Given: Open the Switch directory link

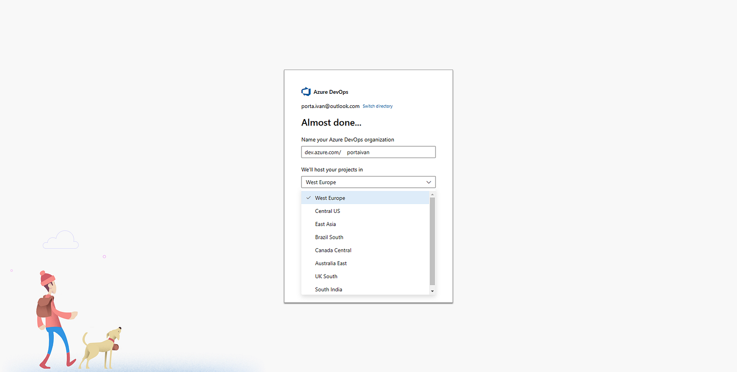Looking at the screenshot, I should pyautogui.click(x=377, y=106).
